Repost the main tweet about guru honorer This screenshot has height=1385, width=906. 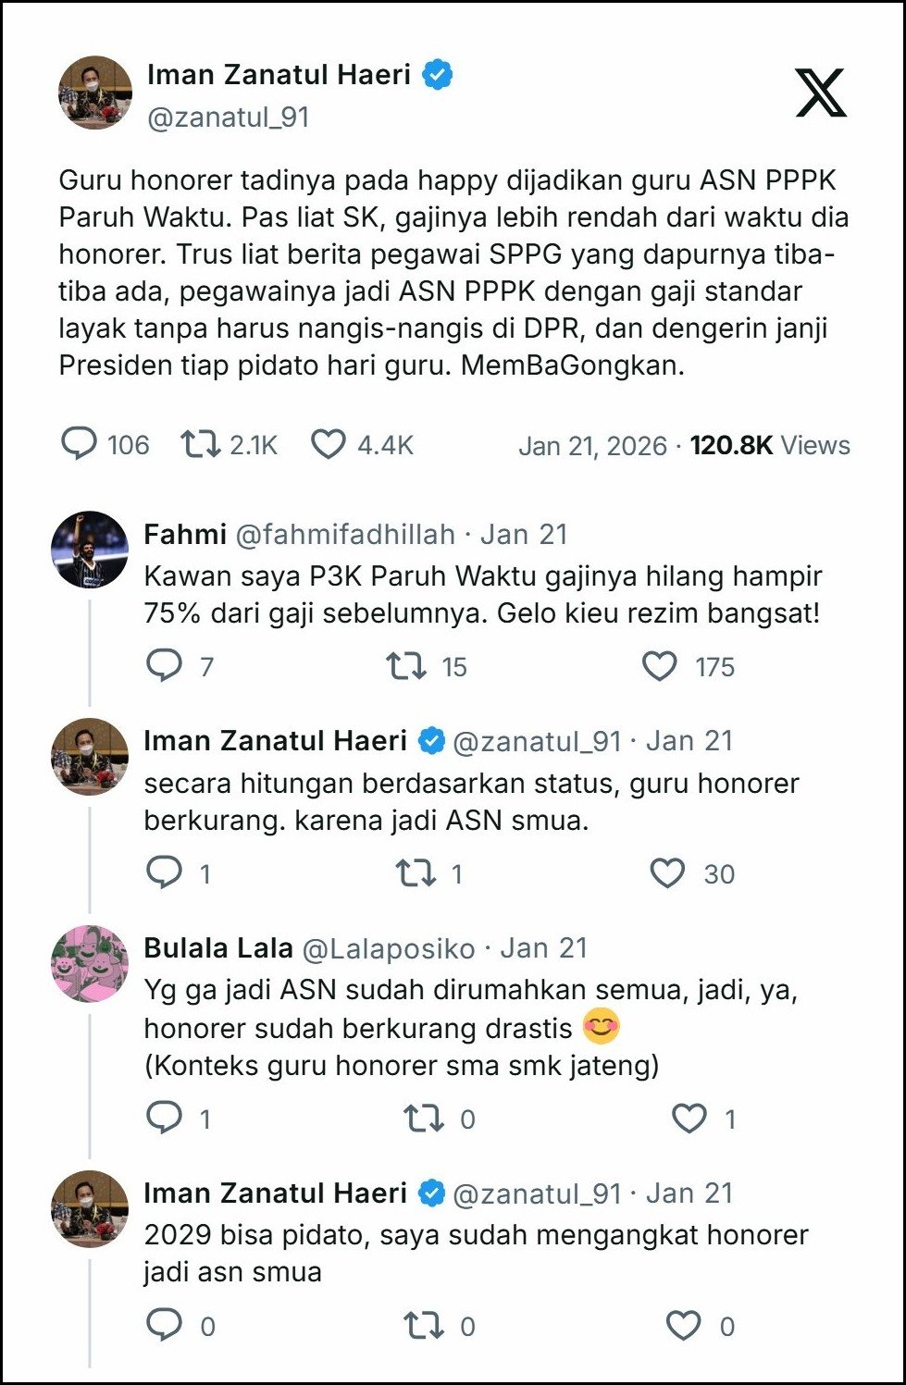click(200, 444)
